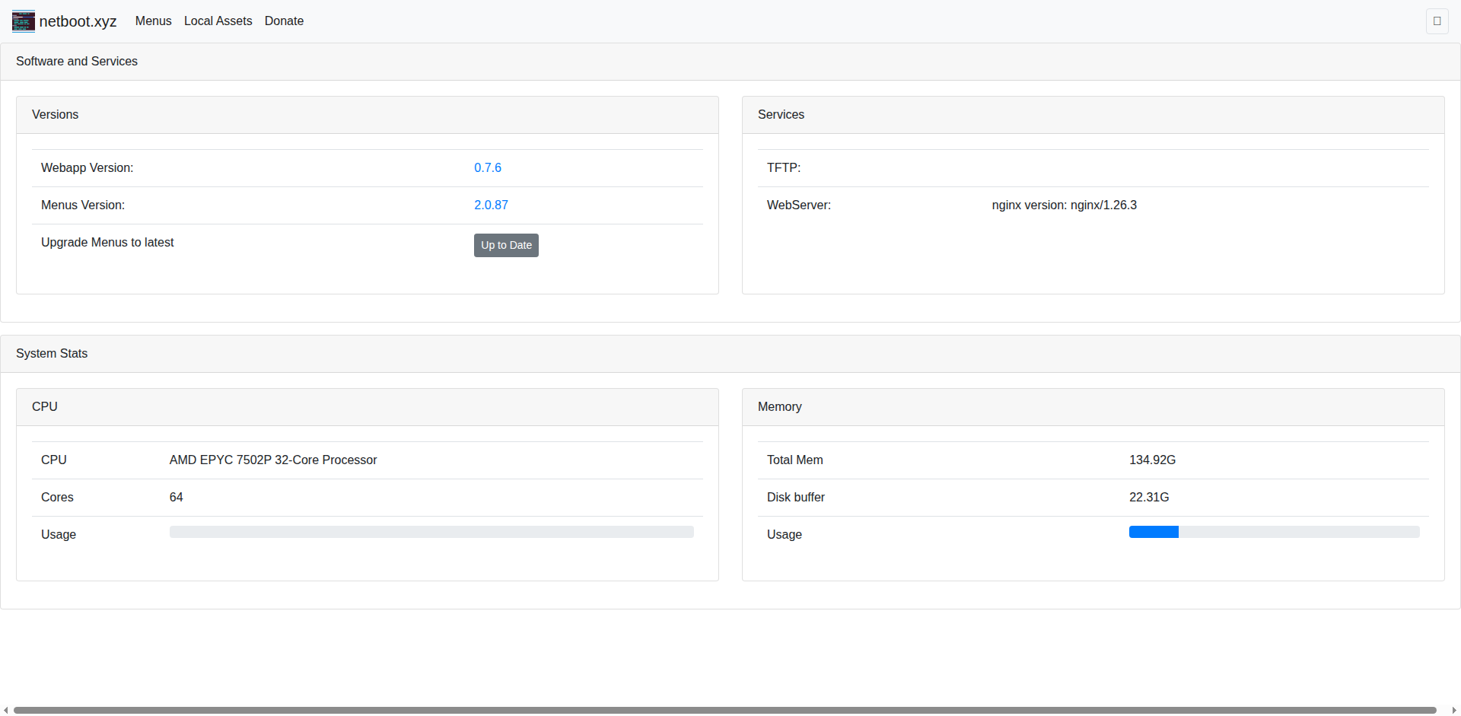Click the horizontal scrollbar at the bottom

tap(725, 710)
